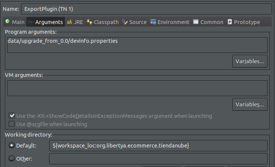Viewport: 275px width, 167px height.
Task: Click the Main tab green icon
Action: click(7, 21)
